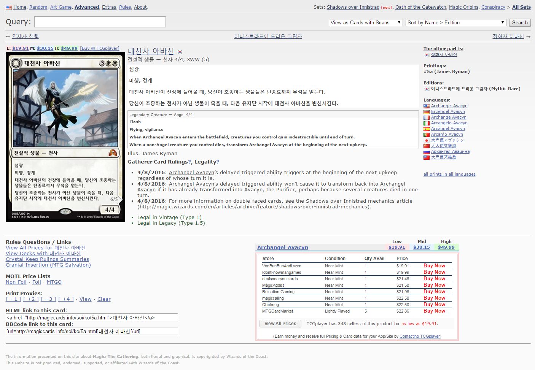Expand the 'Sort by Name > Edition' dropdown
The height and width of the screenshot is (370, 535).
(x=455, y=23)
